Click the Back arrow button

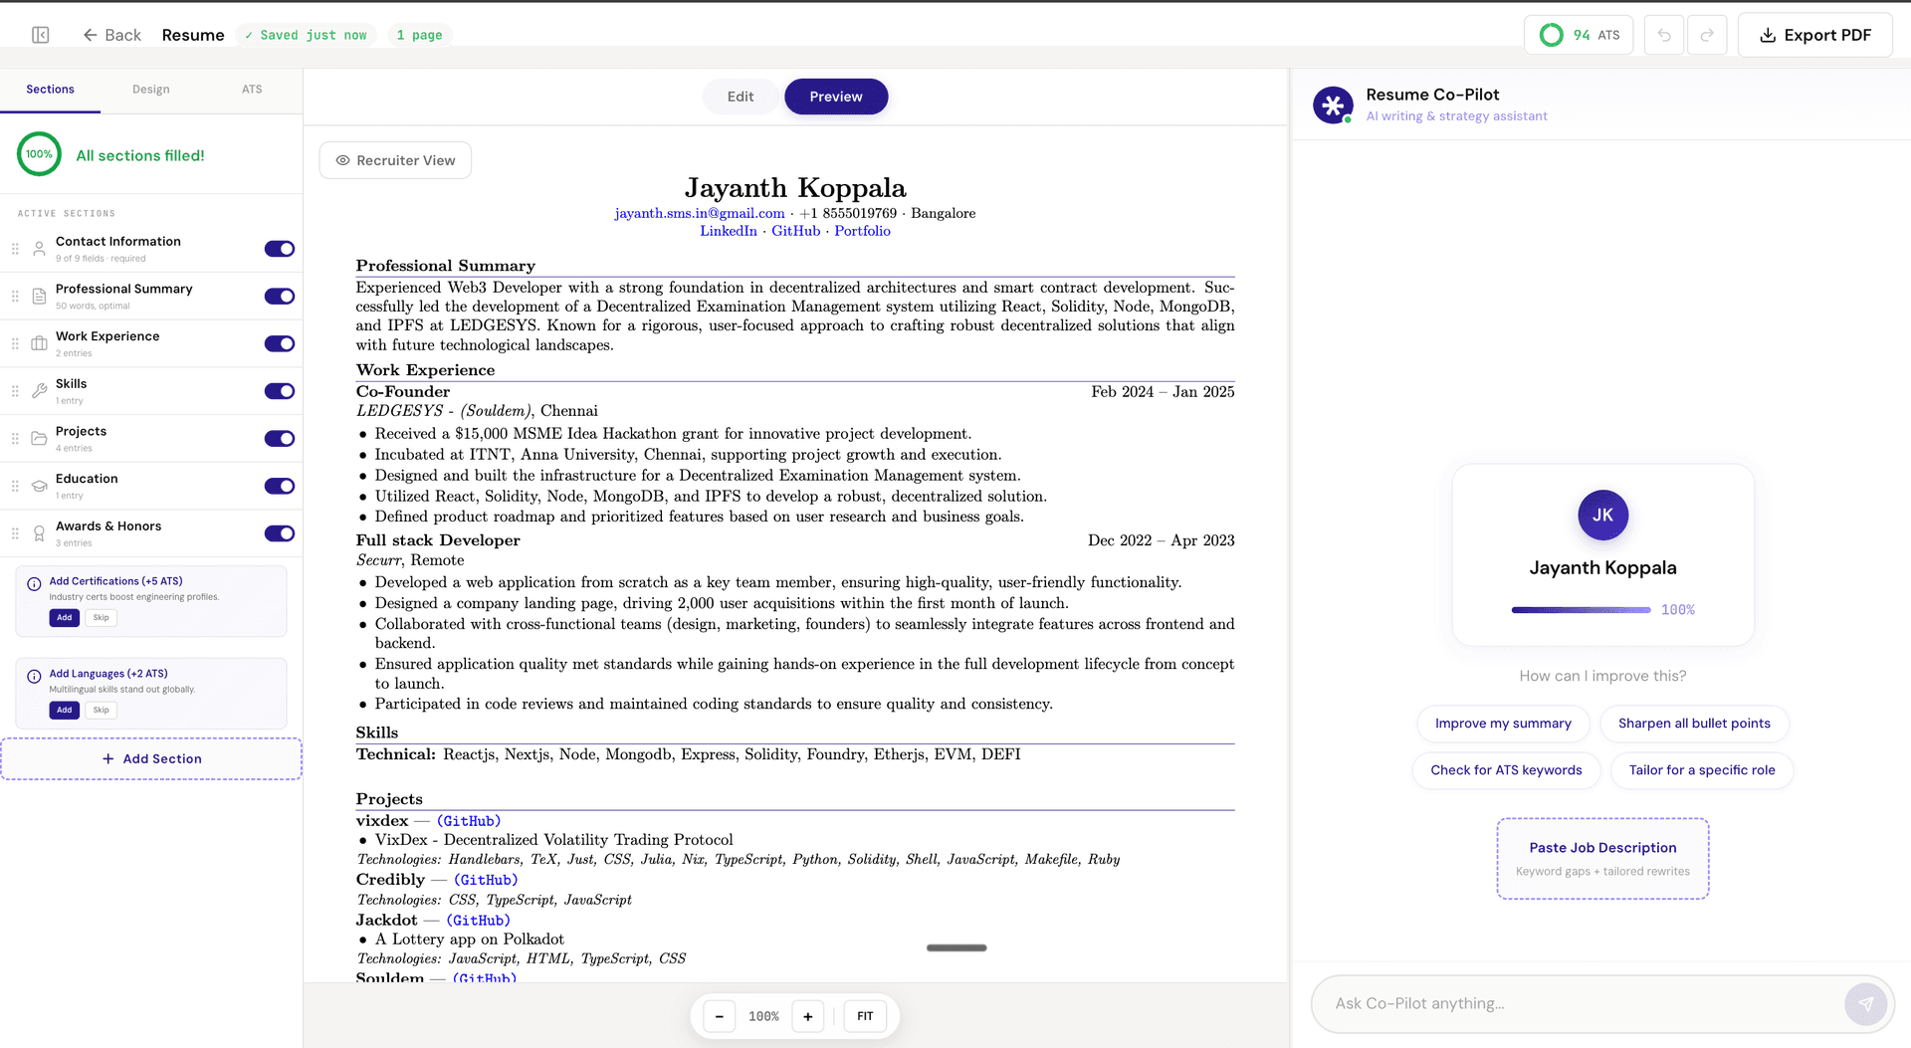[111, 35]
